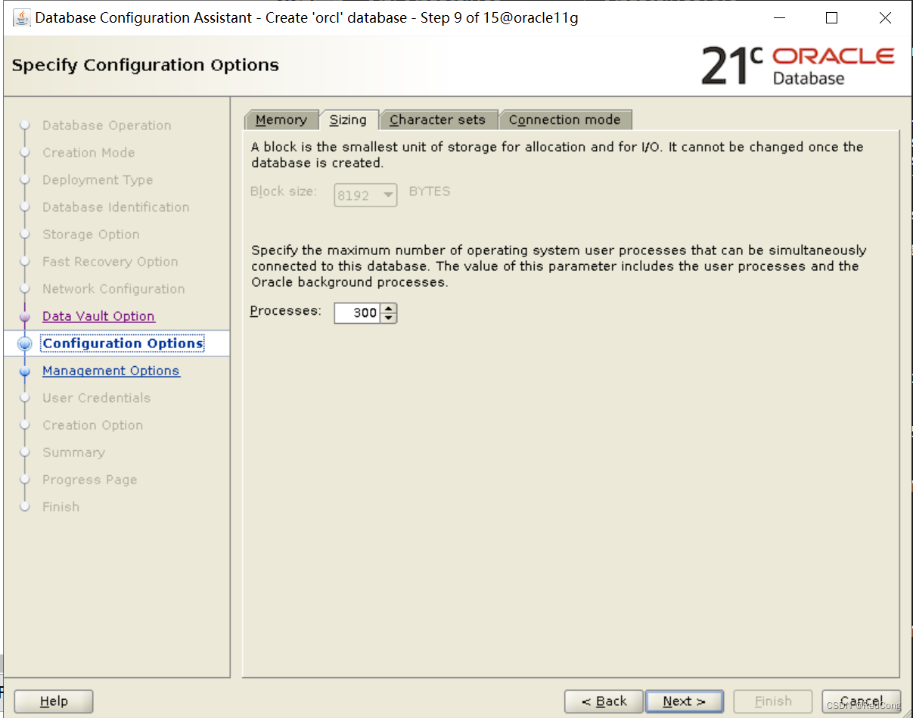Screen dimensions: 913x718
Task: Click the Management Options step bullet icon
Action: point(25,371)
